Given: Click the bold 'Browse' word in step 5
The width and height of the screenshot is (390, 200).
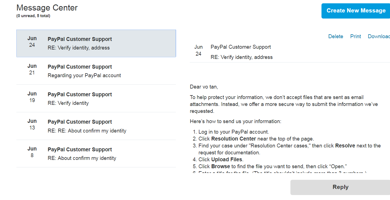Looking at the screenshot, I should pyautogui.click(x=221, y=167).
